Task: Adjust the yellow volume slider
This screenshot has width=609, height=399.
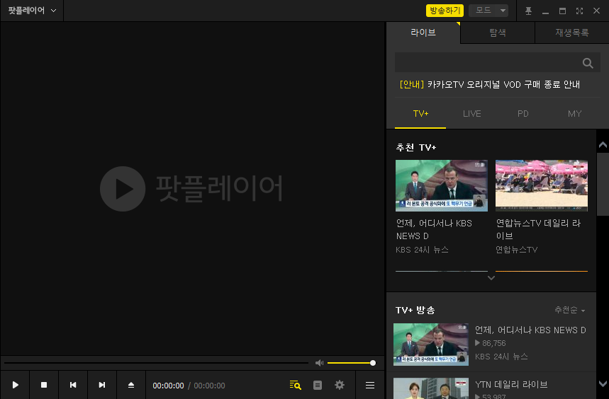Action: (352, 363)
